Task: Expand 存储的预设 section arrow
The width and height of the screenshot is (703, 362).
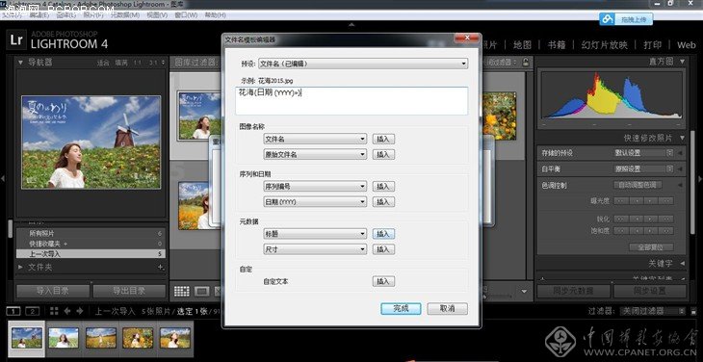Action: pos(681,153)
